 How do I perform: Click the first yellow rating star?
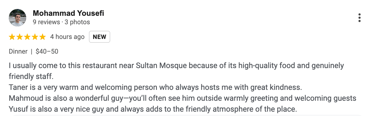click(12, 37)
